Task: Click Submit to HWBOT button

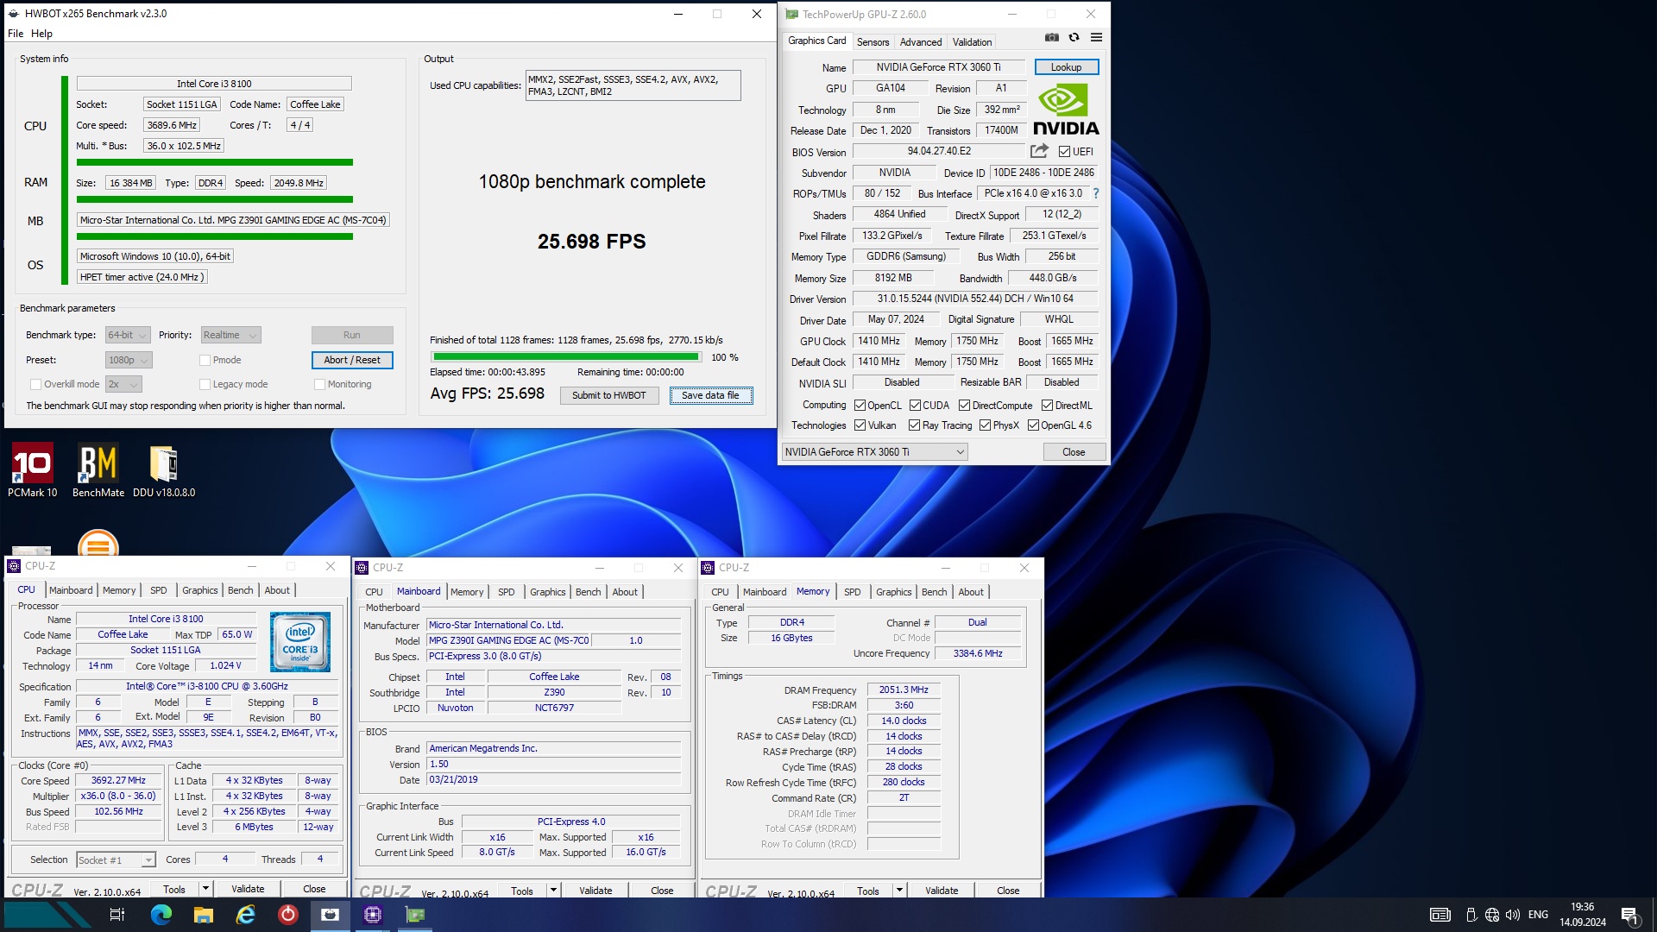Action: (x=609, y=395)
